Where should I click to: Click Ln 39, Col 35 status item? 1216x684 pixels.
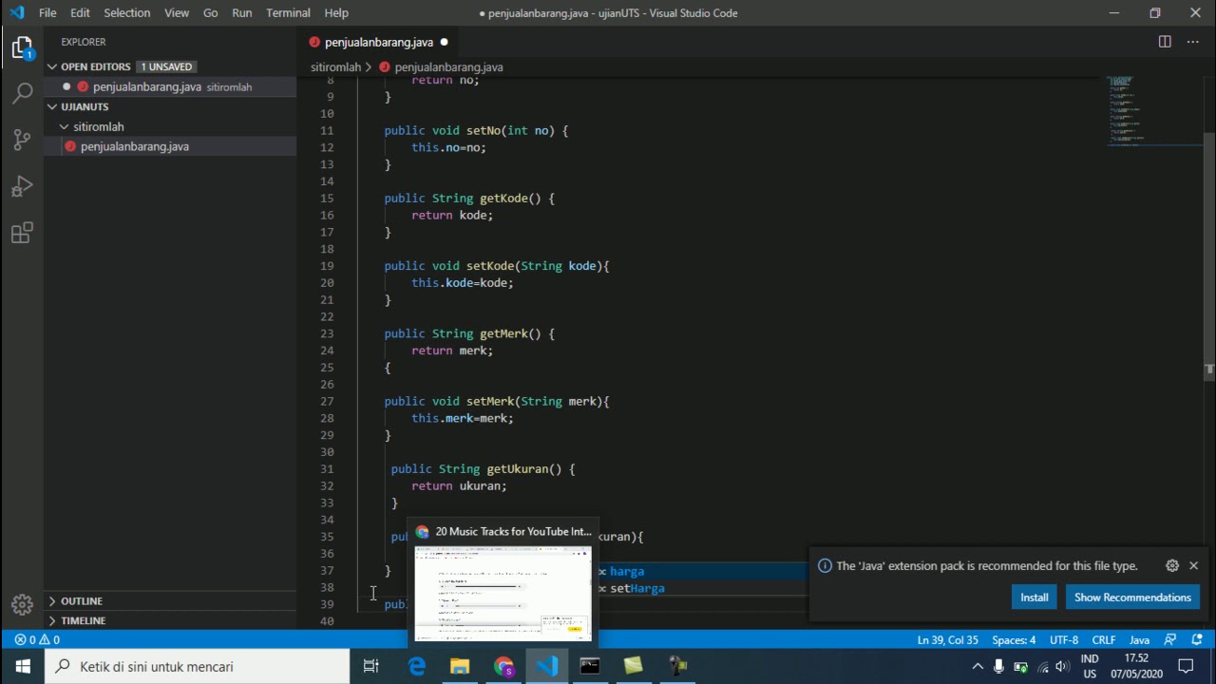tap(948, 640)
